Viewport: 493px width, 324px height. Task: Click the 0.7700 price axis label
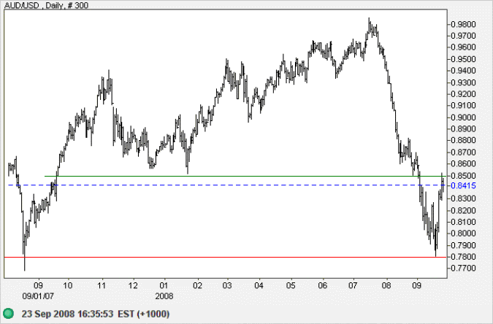[x=463, y=269]
